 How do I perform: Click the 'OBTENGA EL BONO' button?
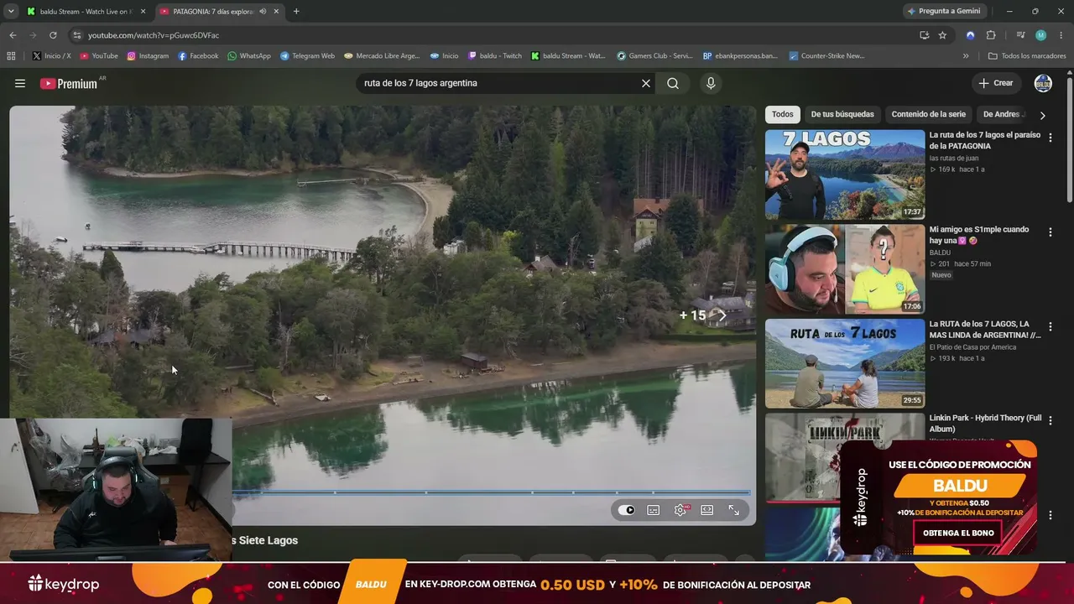pos(958,533)
